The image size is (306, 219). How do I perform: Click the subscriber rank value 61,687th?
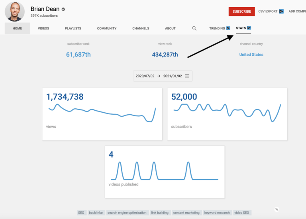(x=78, y=55)
